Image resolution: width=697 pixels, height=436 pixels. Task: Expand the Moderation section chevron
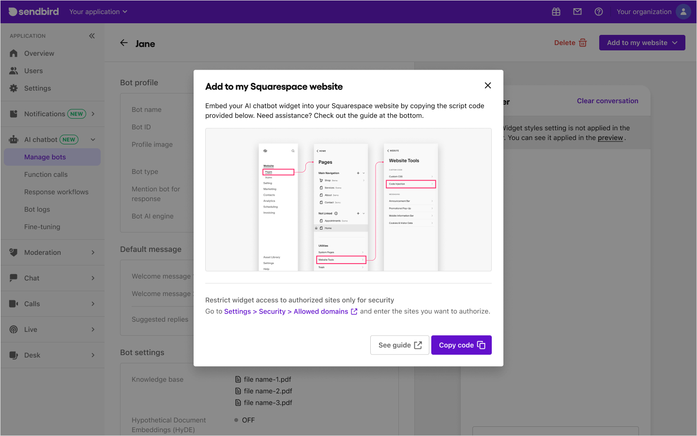[93, 252]
